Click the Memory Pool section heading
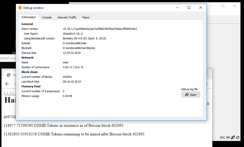This screenshot has width=244, height=147. pyautogui.click(x=31, y=86)
